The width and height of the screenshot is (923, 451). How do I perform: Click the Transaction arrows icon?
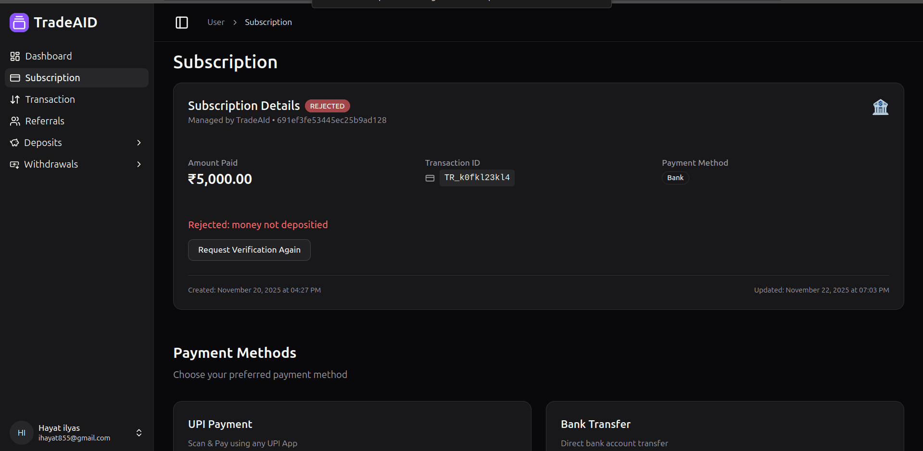tap(15, 99)
